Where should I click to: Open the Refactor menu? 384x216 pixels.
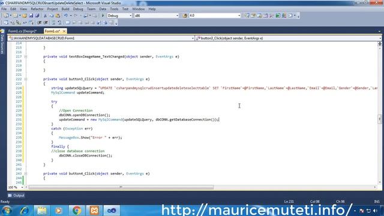coord(37,9)
